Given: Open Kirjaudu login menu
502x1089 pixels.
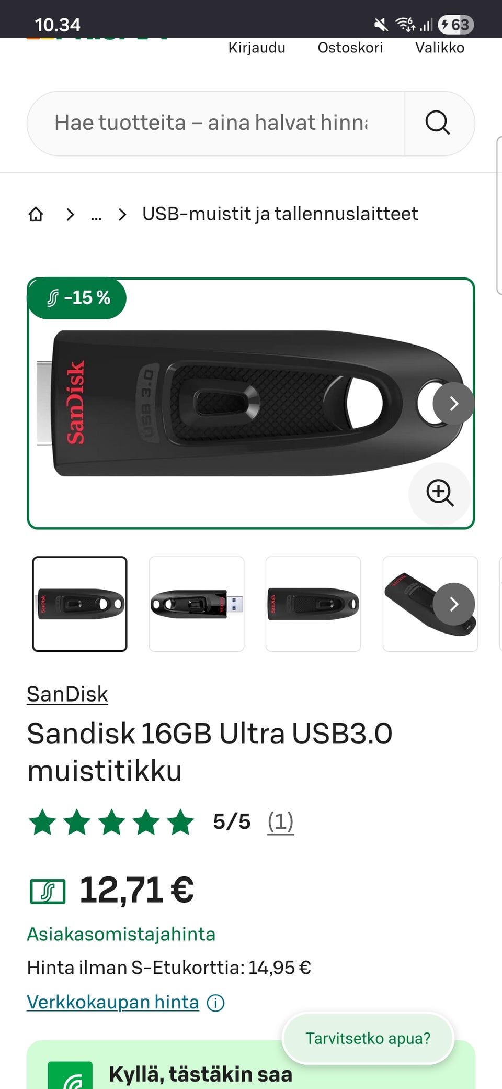Looking at the screenshot, I should pos(257,48).
